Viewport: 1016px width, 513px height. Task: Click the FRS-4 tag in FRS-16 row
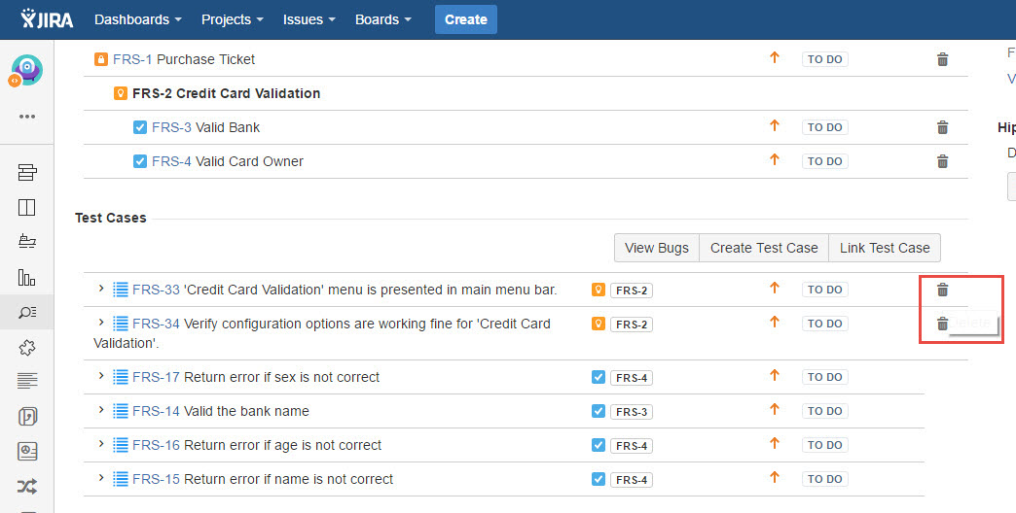tap(632, 446)
